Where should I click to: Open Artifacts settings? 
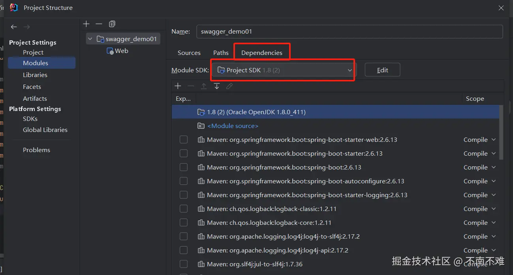(35, 98)
